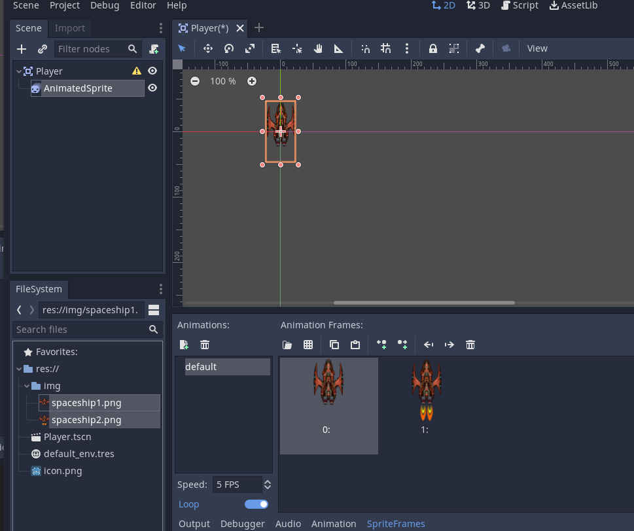Collapse the Player node tree

tap(18, 71)
